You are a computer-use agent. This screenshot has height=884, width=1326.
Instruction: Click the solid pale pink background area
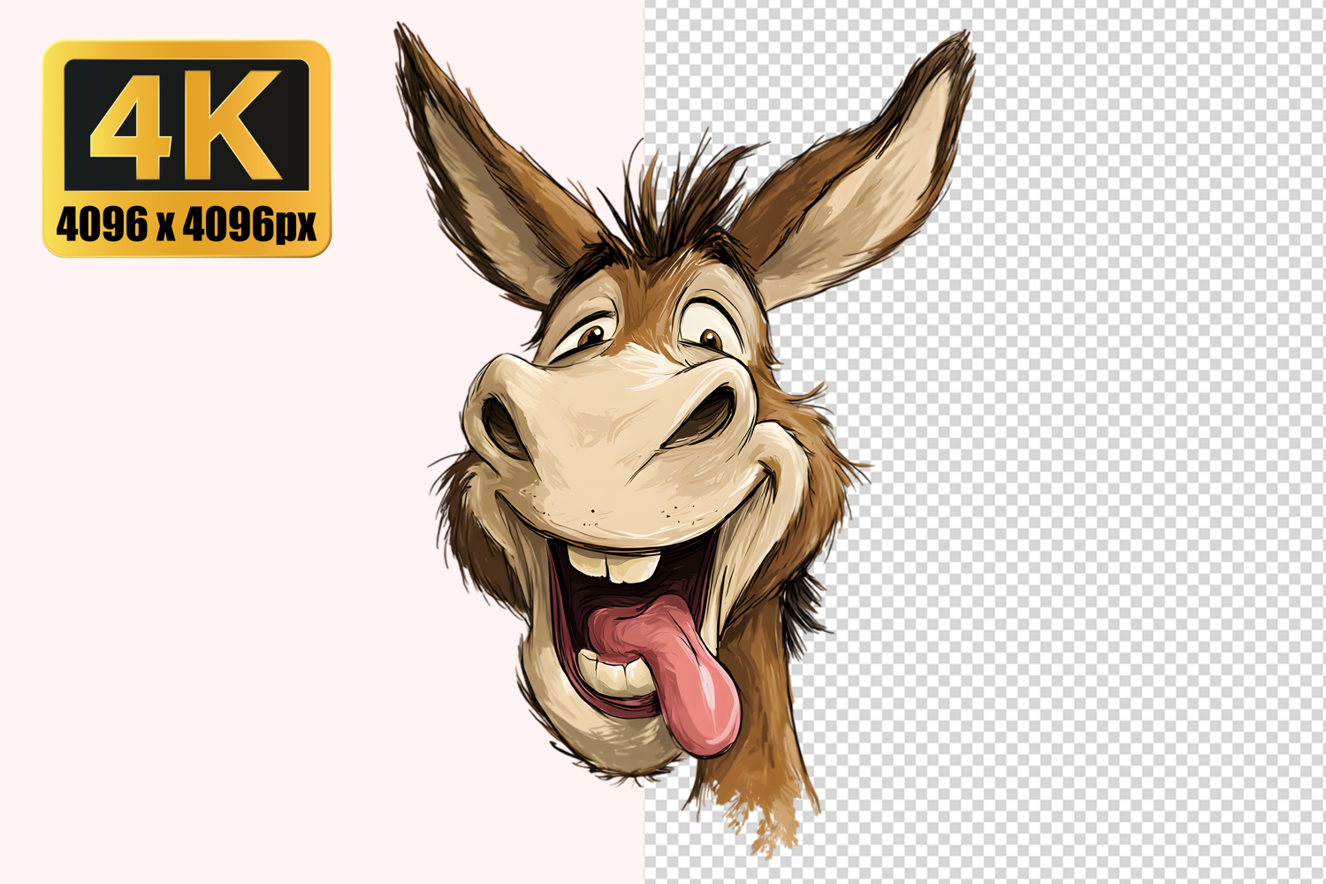click(221, 530)
